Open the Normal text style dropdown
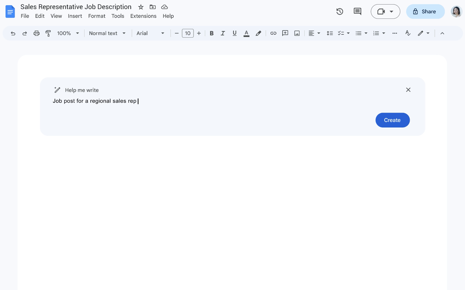This screenshot has width=465, height=290. tap(107, 33)
